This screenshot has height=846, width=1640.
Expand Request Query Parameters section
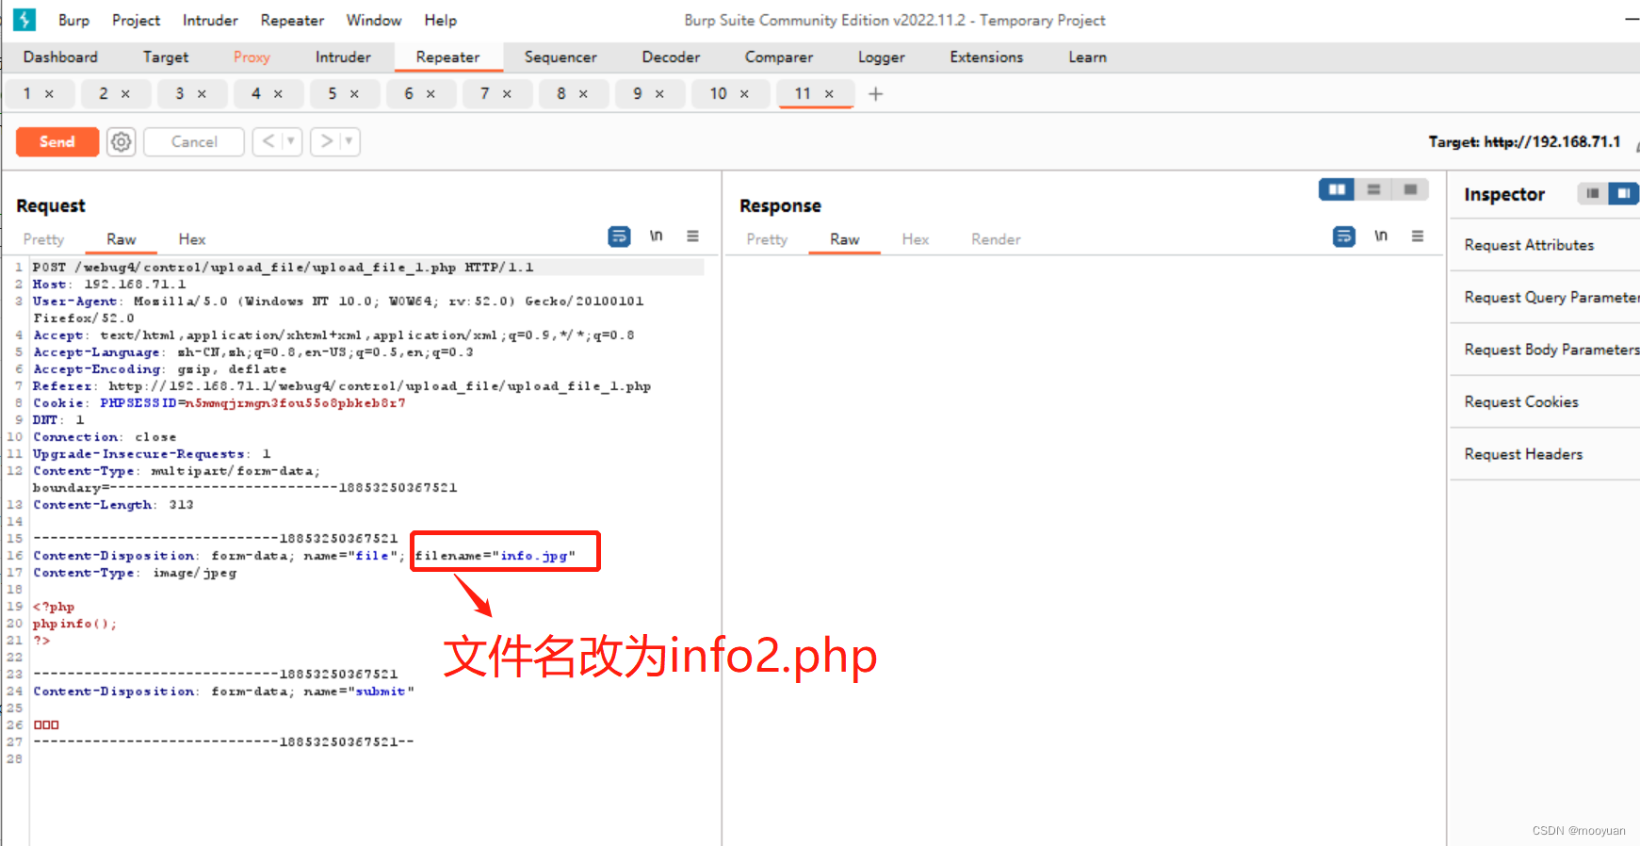[x=1545, y=298]
